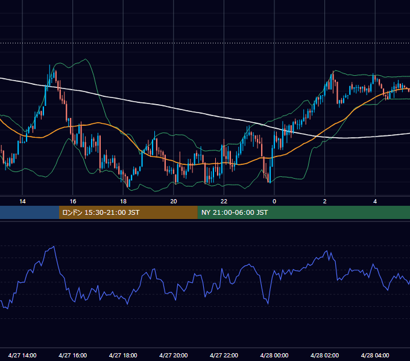This screenshot has height=361, width=410.
Task: Click the 14 hour label on price chart axis
Action: [x=22, y=202]
